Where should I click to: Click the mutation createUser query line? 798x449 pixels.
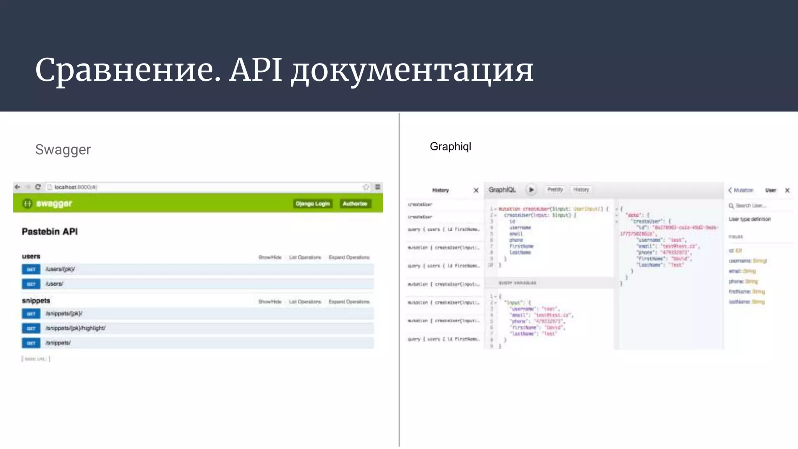(553, 209)
